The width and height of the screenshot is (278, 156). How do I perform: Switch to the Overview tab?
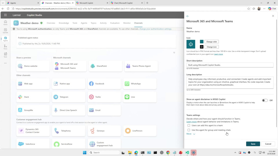pyautogui.click(x=51, y=23)
